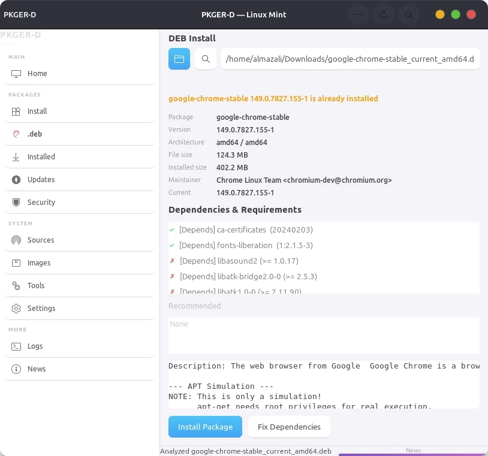Click the Images disk icon in sidebar
This screenshot has height=456, width=488.
coord(16,263)
